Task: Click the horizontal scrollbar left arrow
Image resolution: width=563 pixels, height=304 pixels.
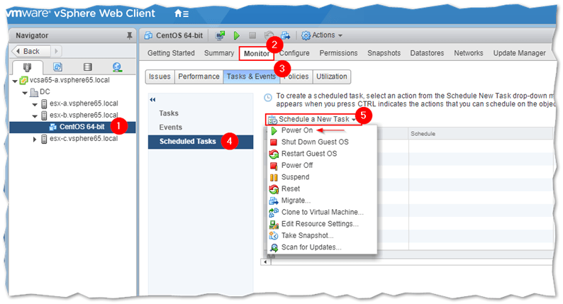Action: tap(265, 261)
